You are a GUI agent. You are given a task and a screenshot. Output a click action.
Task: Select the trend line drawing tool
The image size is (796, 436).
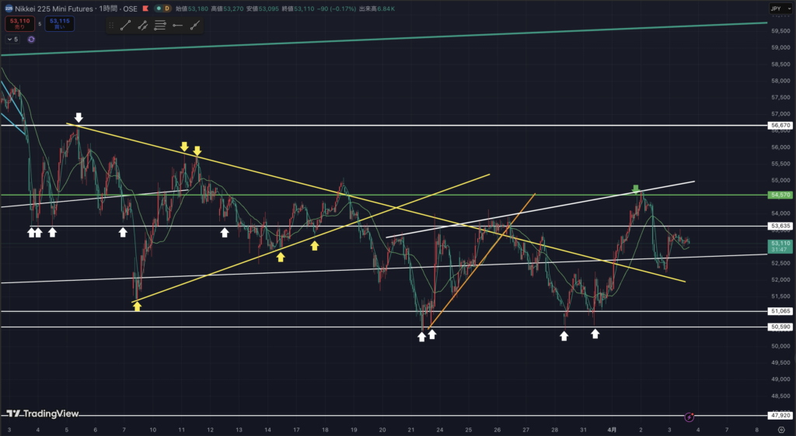(x=125, y=25)
